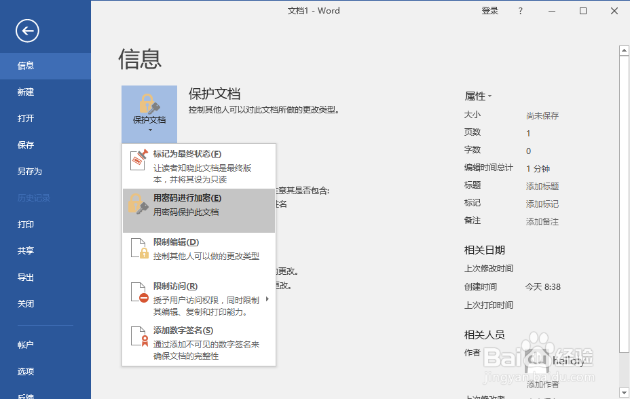Viewport: 630px width, 399px height.
Task: Open 打印 in the sidebar
Action: pyautogui.click(x=45, y=225)
